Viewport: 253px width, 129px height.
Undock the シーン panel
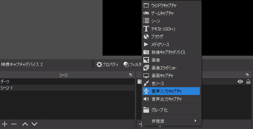click(131, 75)
